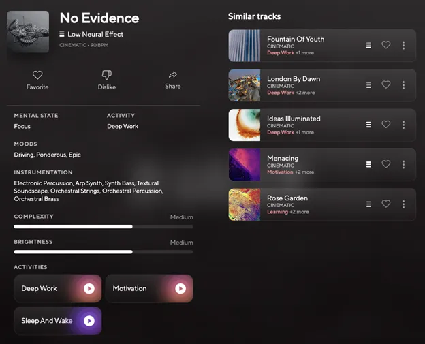Click neural effect icon on Ideas Illuminated
Screen dimensions: 425x344
(368, 125)
